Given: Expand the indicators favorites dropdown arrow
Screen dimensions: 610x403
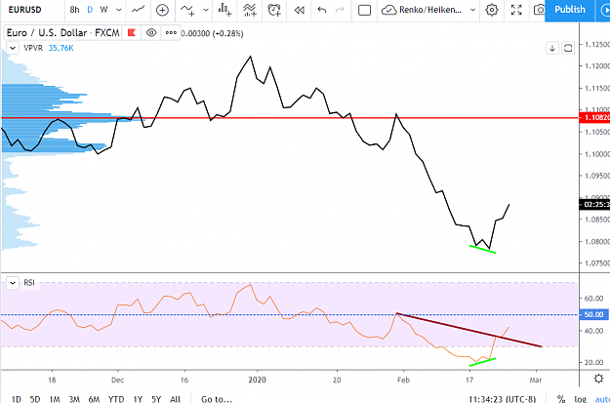Looking at the screenshot, I should coord(206,10).
